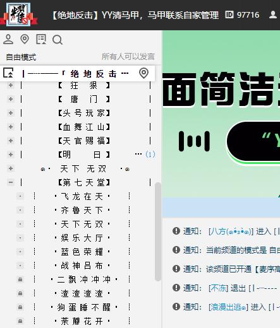Click the search magnifier icon

[x=58, y=40]
